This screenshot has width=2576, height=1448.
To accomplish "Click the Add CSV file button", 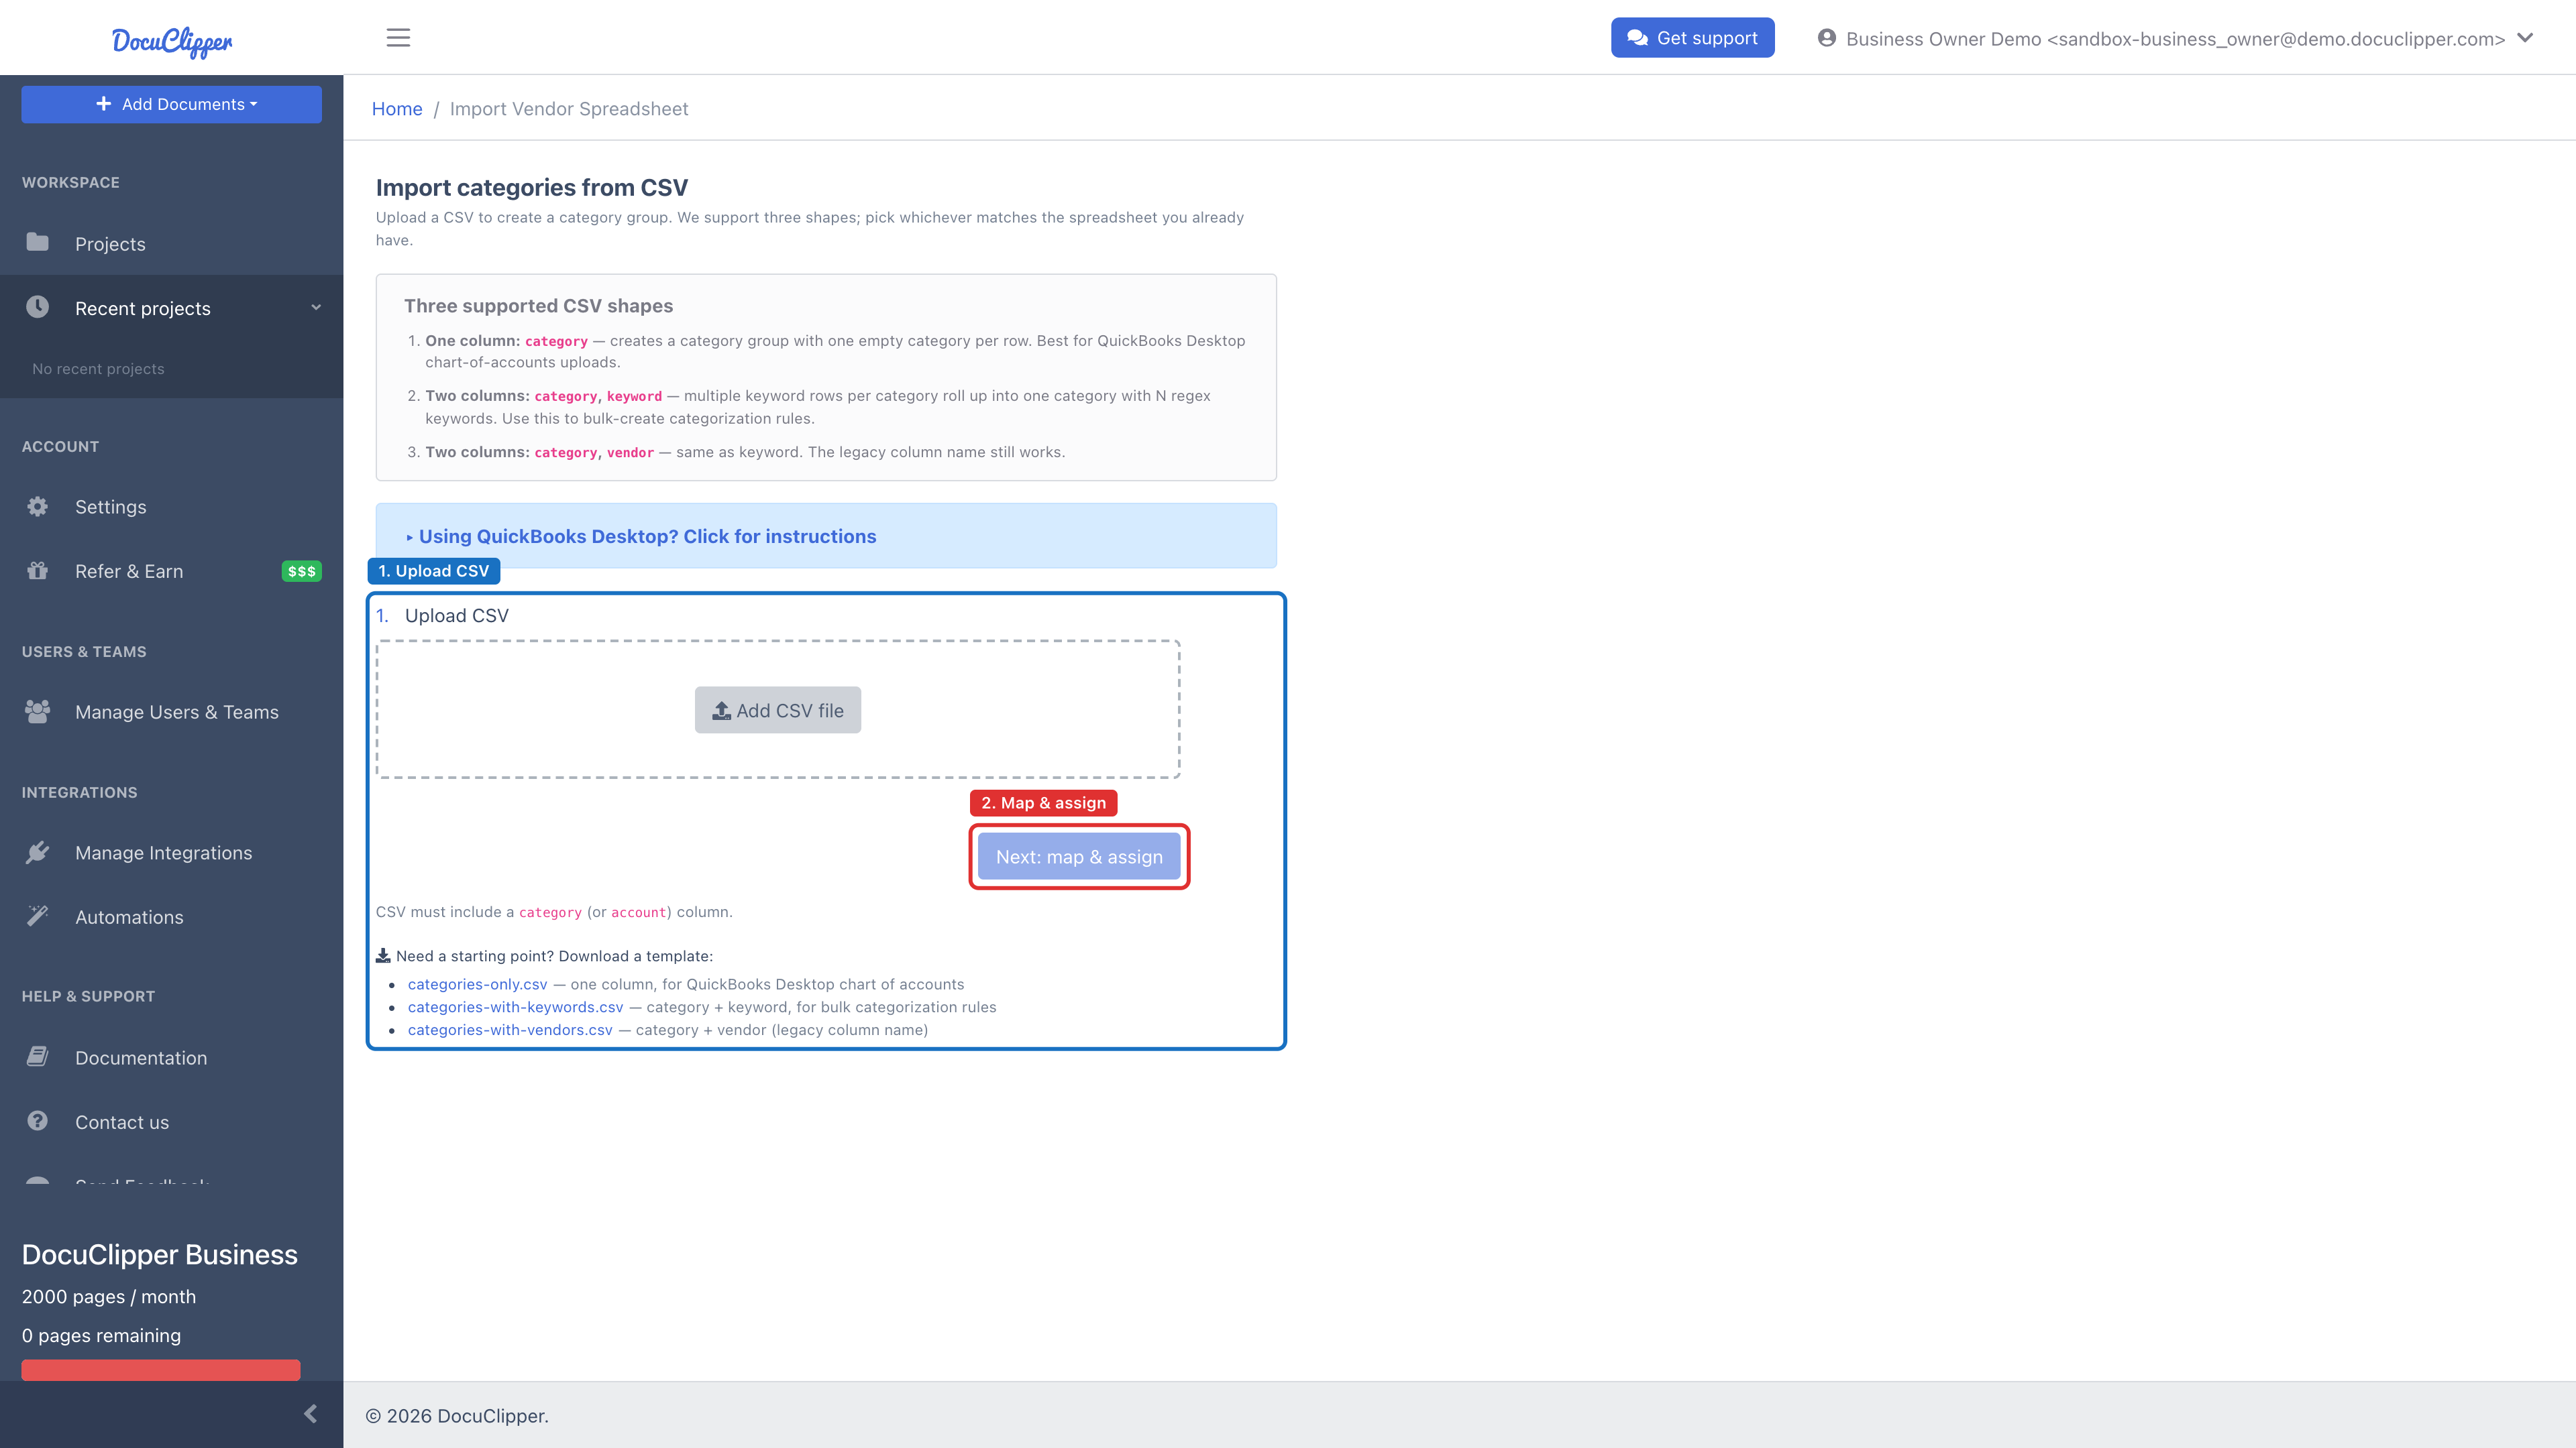I will 778,711.
